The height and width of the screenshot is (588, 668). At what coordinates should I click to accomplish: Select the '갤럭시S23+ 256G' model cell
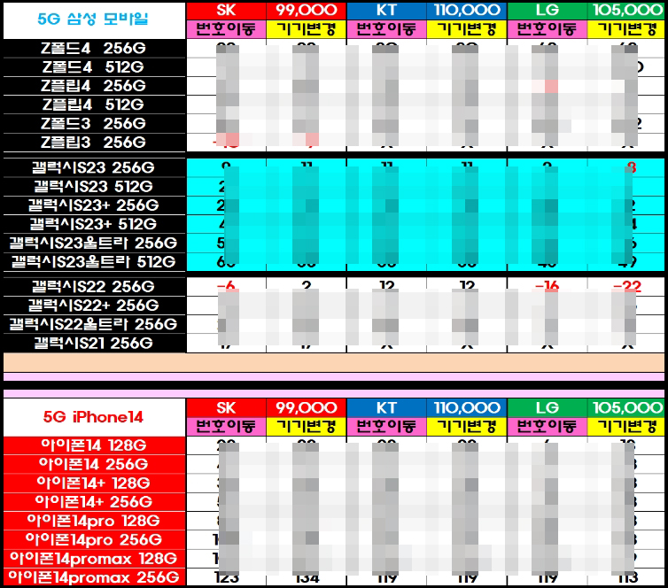tap(94, 205)
